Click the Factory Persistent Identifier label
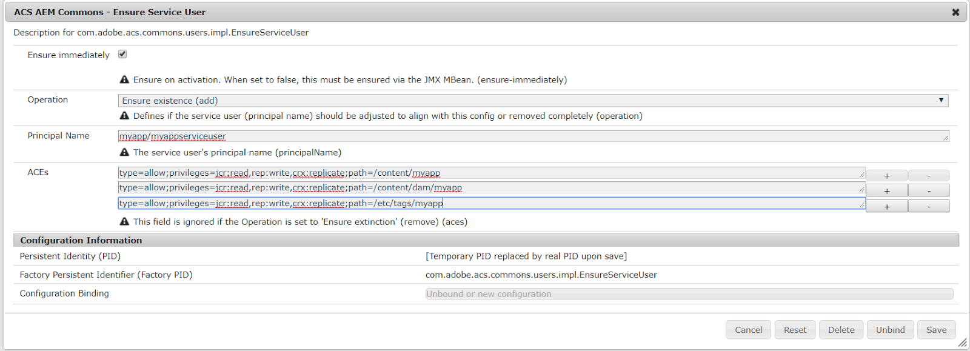Screen dimensions: 970x351 pyautogui.click(x=106, y=275)
